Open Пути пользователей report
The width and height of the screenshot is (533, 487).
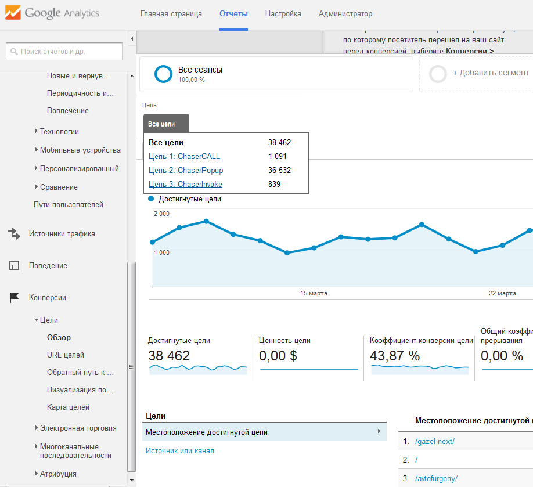tap(69, 204)
